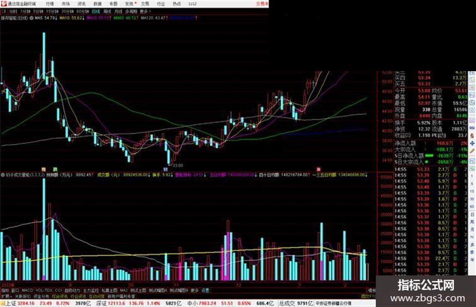Click the 换手 5.92% value
This screenshot has height=307, width=476.
(x=424, y=123)
